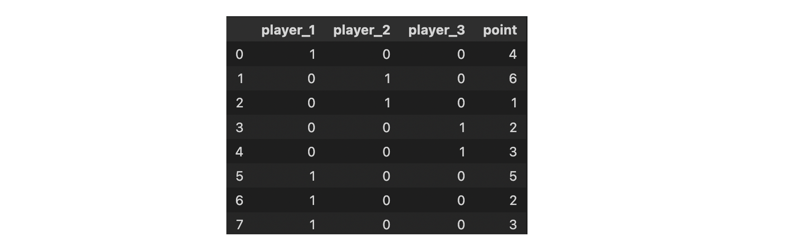
Task: Click player_3 value in row 4
Action: click(x=462, y=152)
